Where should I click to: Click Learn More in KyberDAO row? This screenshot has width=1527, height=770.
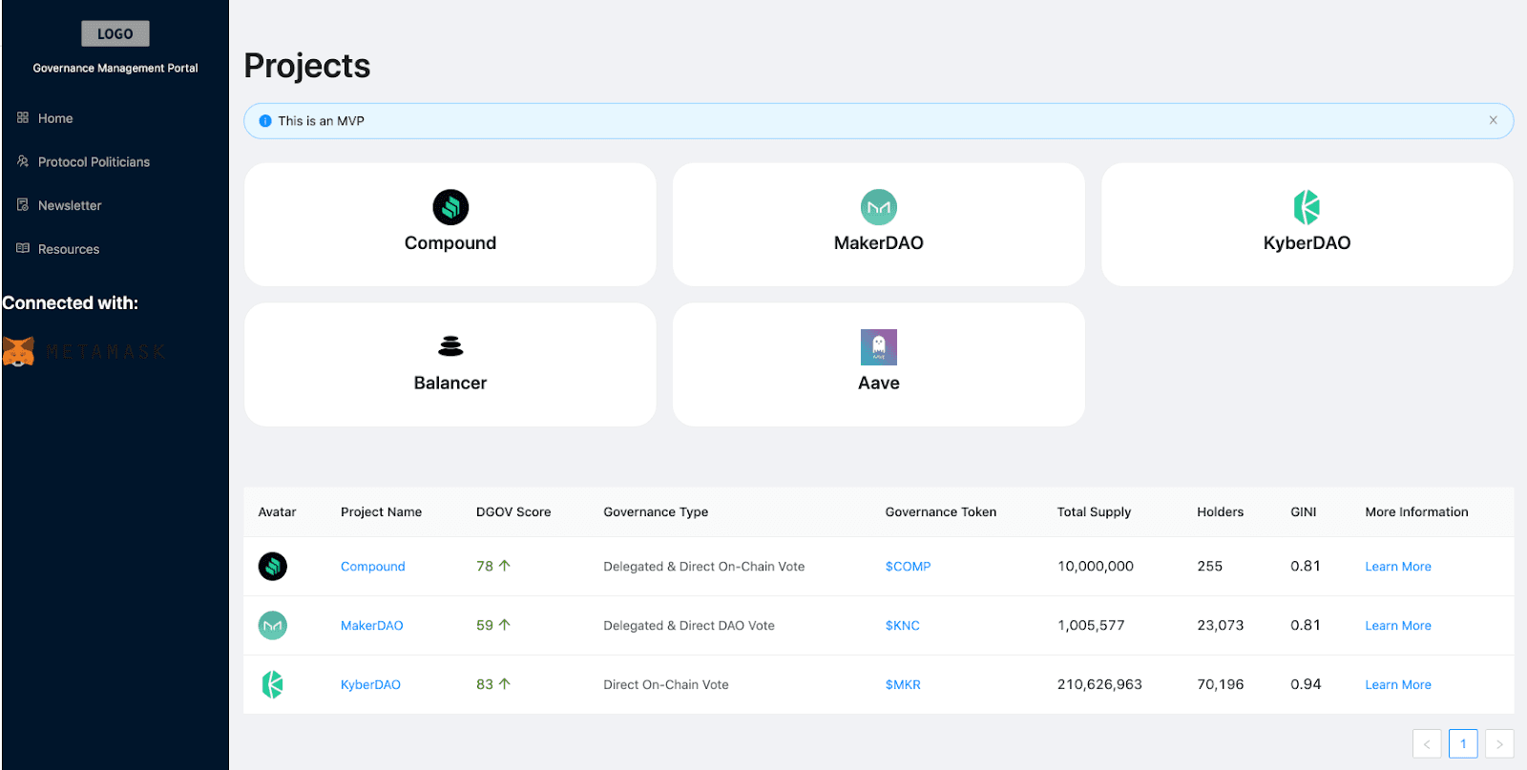click(1398, 685)
